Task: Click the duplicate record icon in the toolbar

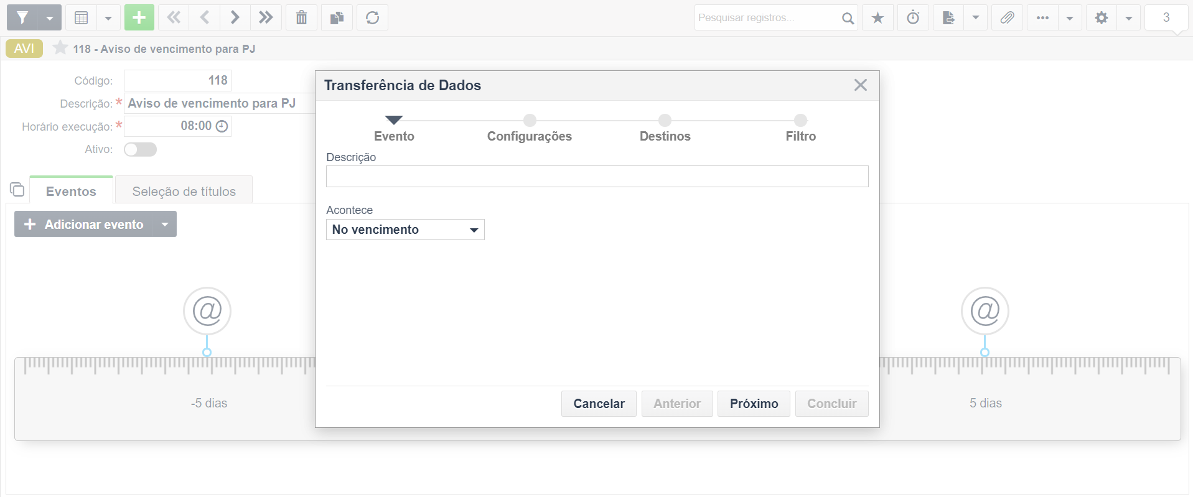Action: [x=337, y=17]
